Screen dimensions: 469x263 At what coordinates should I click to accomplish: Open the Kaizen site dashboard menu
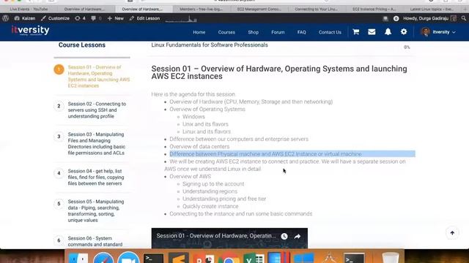coord(25,18)
